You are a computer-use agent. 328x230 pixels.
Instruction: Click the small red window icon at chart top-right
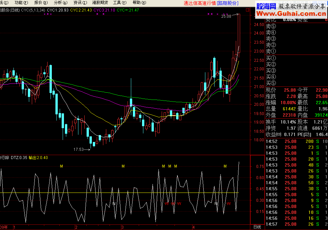(x=248, y=10)
